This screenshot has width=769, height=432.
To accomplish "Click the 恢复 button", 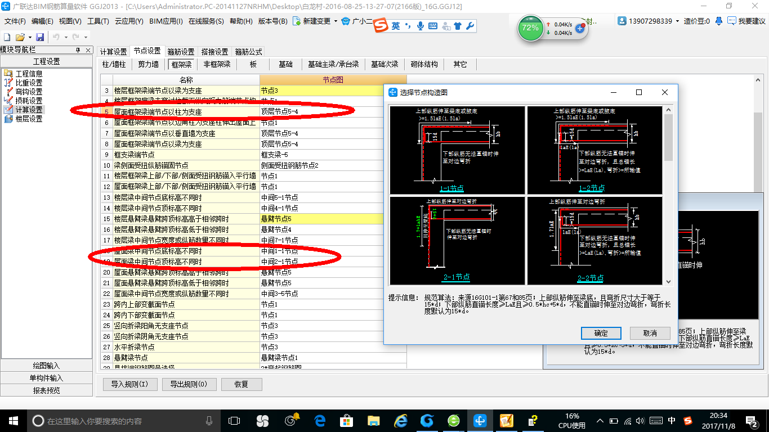I will pos(242,385).
